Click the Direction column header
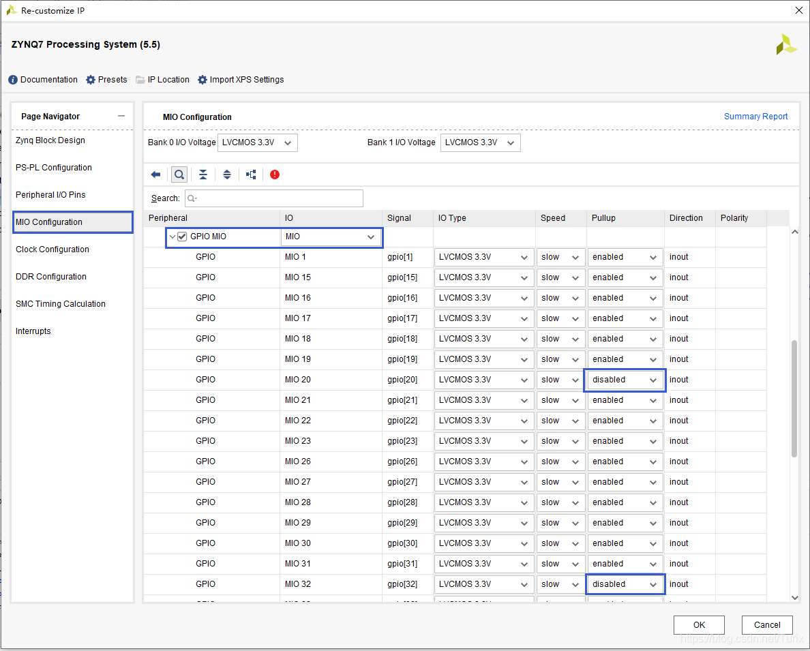The height and width of the screenshot is (651, 810). (689, 218)
